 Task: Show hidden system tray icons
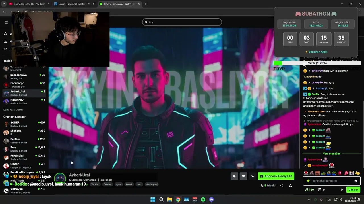(x=309, y=199)
